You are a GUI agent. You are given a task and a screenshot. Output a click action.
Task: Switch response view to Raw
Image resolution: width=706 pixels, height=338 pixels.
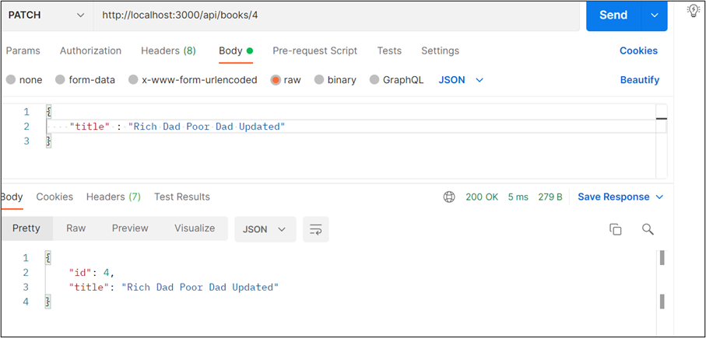click(76, 228)
